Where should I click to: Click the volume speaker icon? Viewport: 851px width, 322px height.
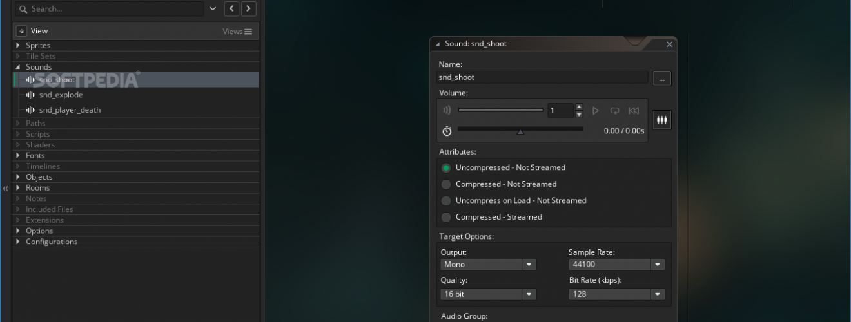[x=447, y=111]
